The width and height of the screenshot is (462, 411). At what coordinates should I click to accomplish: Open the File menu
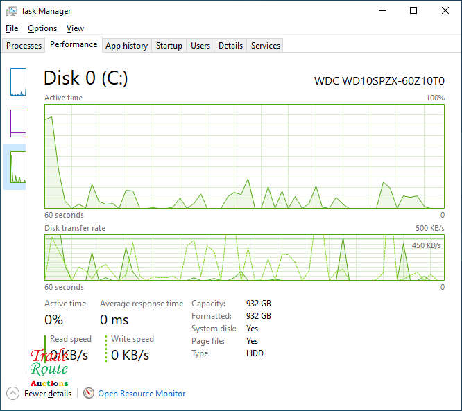click(x=12, y=28)
